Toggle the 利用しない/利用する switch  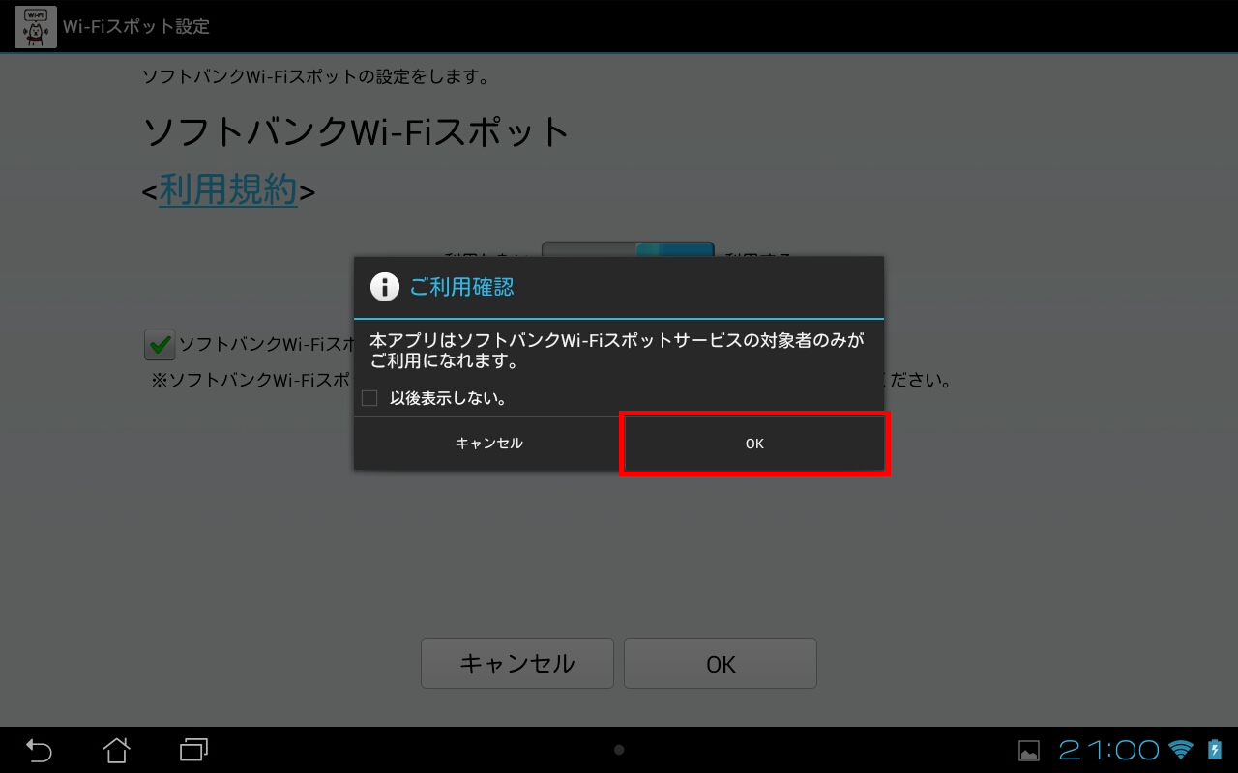627,249
